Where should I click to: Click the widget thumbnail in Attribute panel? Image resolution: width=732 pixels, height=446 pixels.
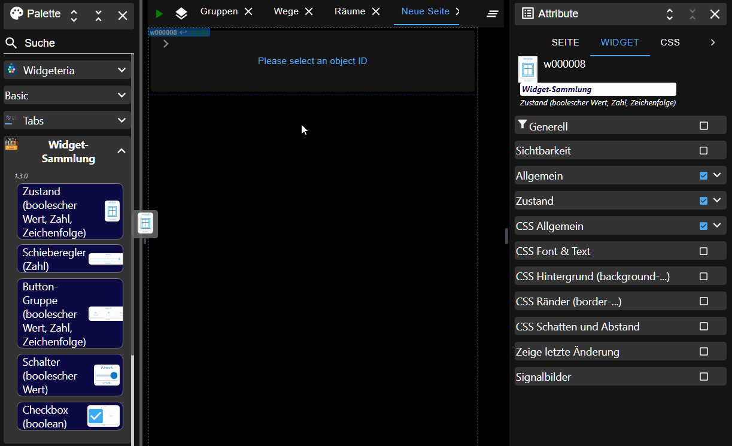click(528, 69)
